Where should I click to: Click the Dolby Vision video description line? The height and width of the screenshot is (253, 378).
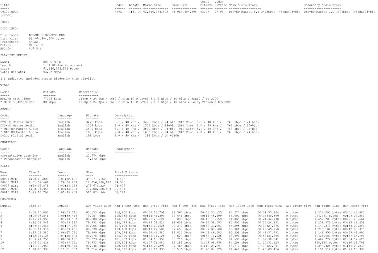155,102
